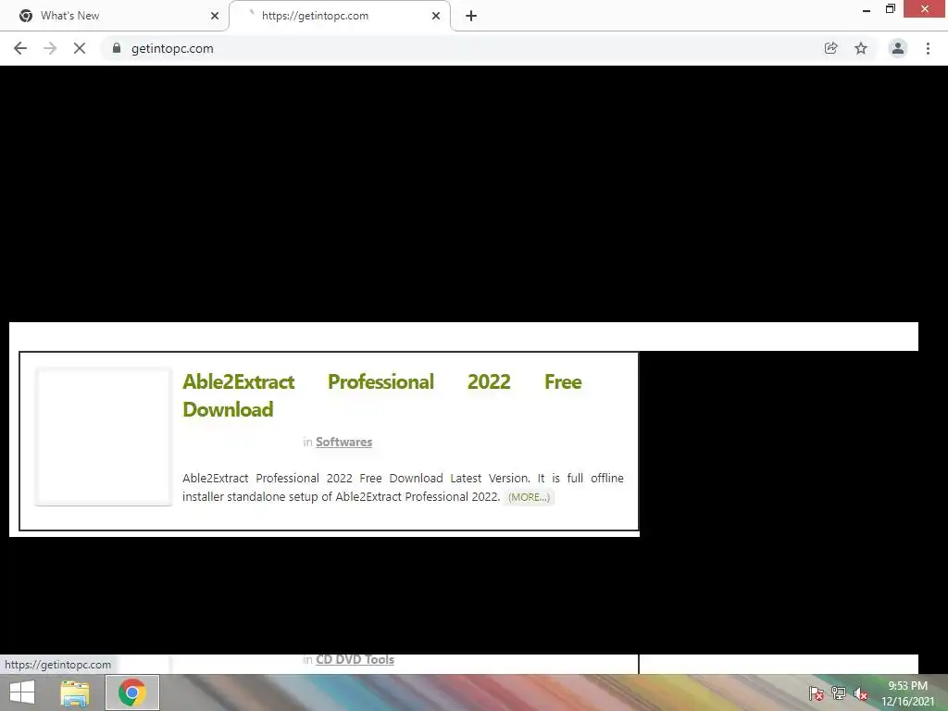The width and height of the screenshot is (948, 711).
Task: Open the Chrome profile avatar
Action: tap(898, 48)
